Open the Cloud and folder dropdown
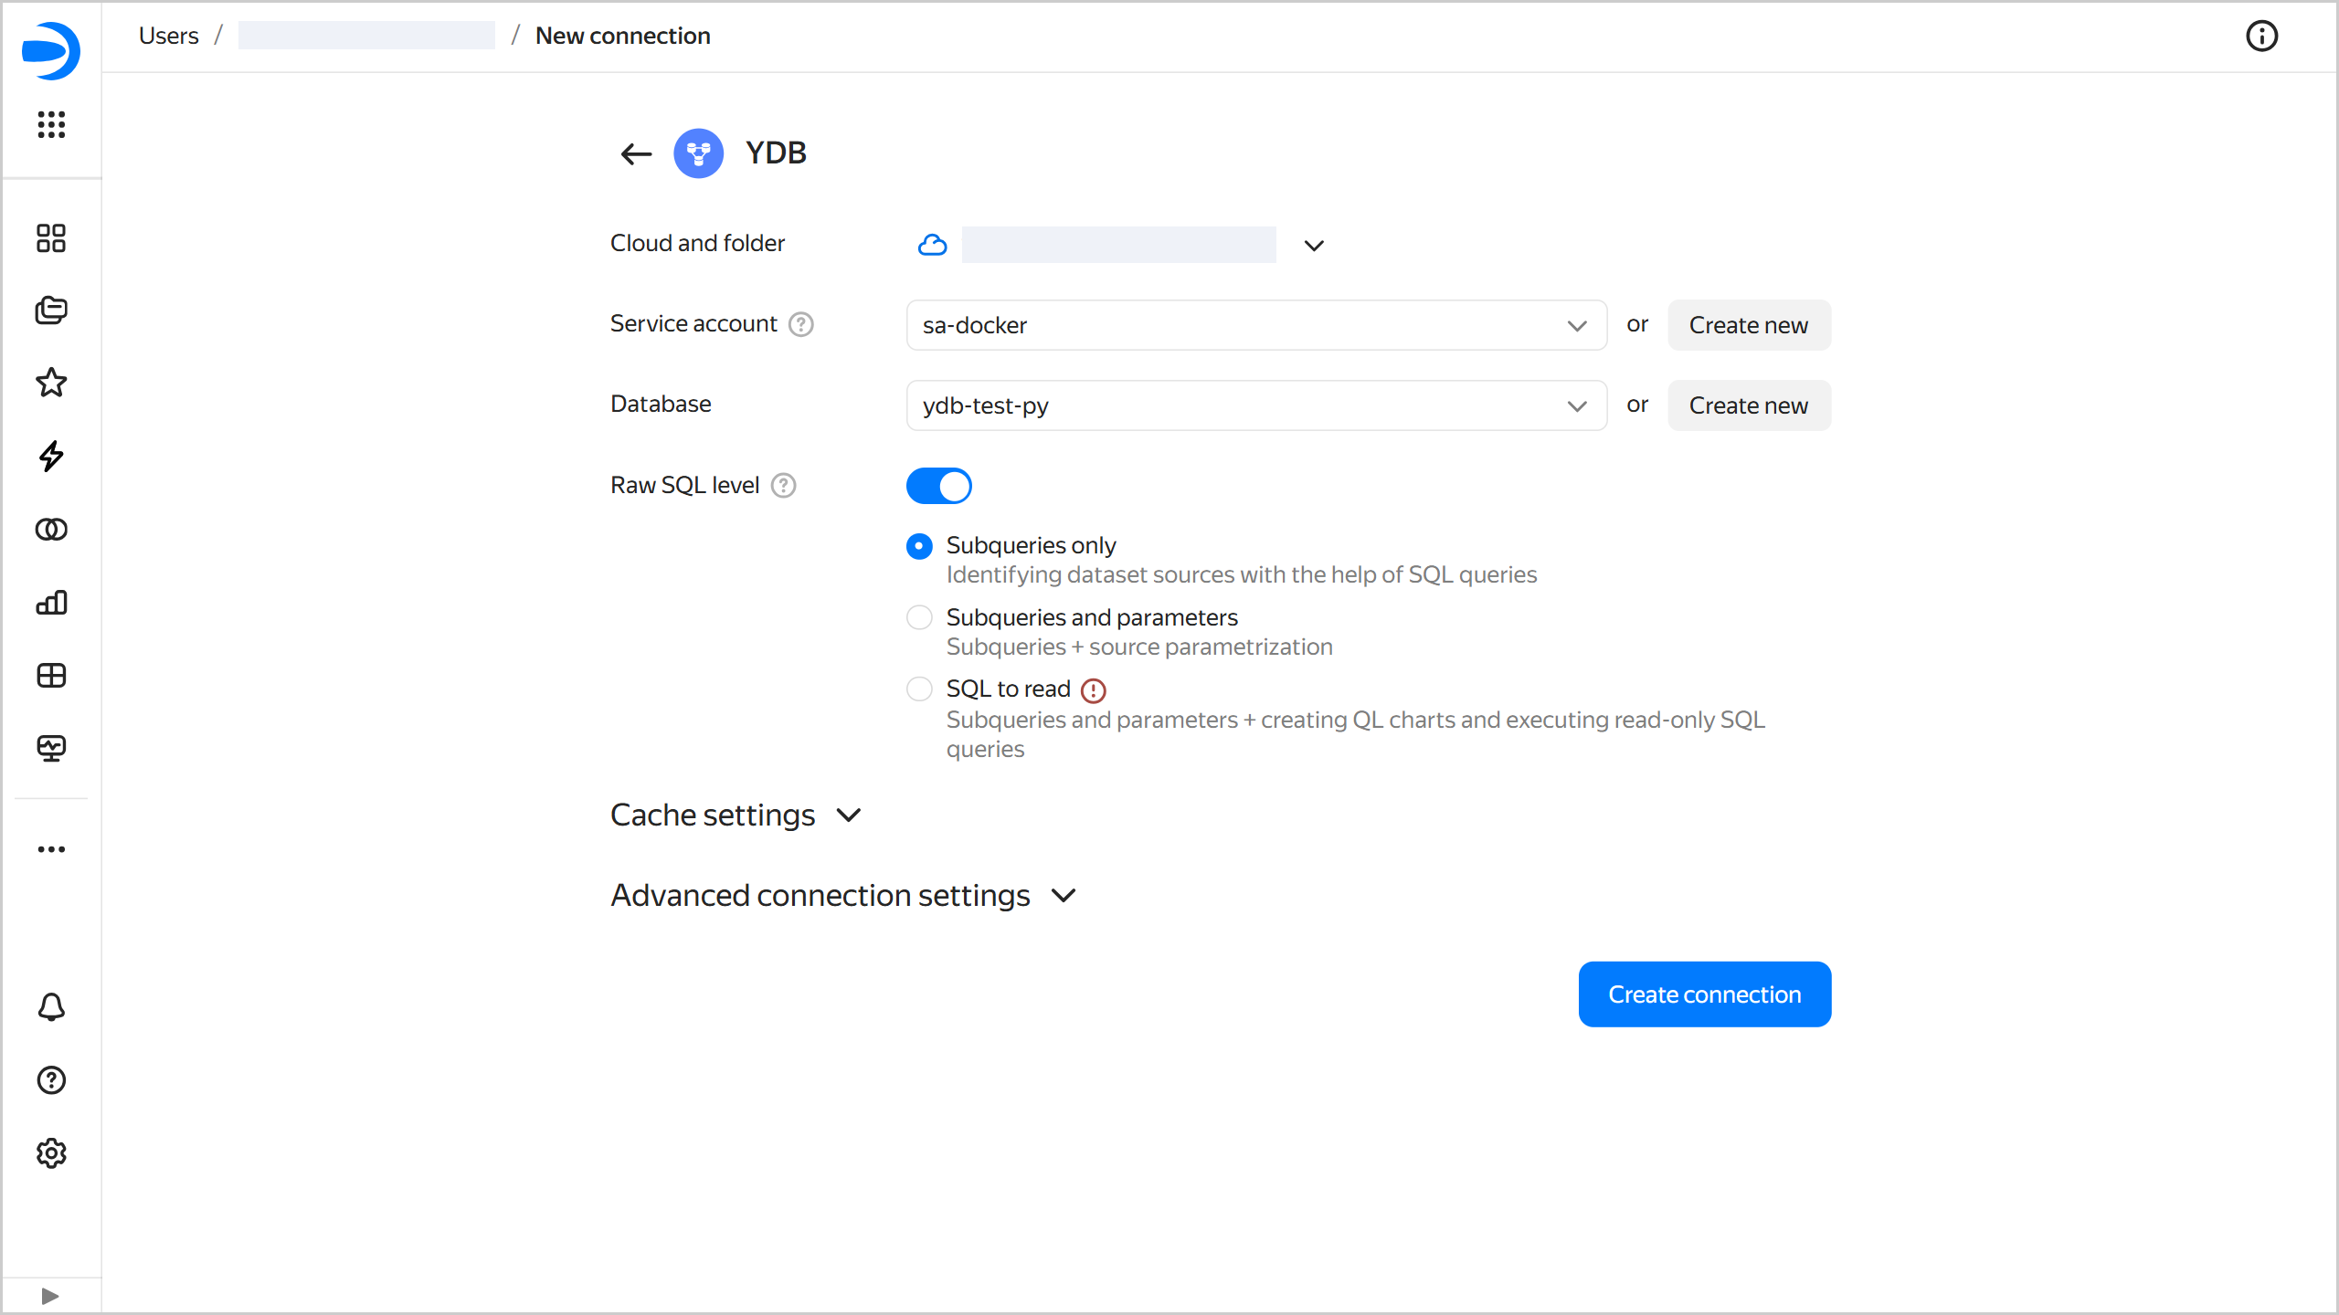This screenshot has height=1315, width=2339. pos(1314,245)
